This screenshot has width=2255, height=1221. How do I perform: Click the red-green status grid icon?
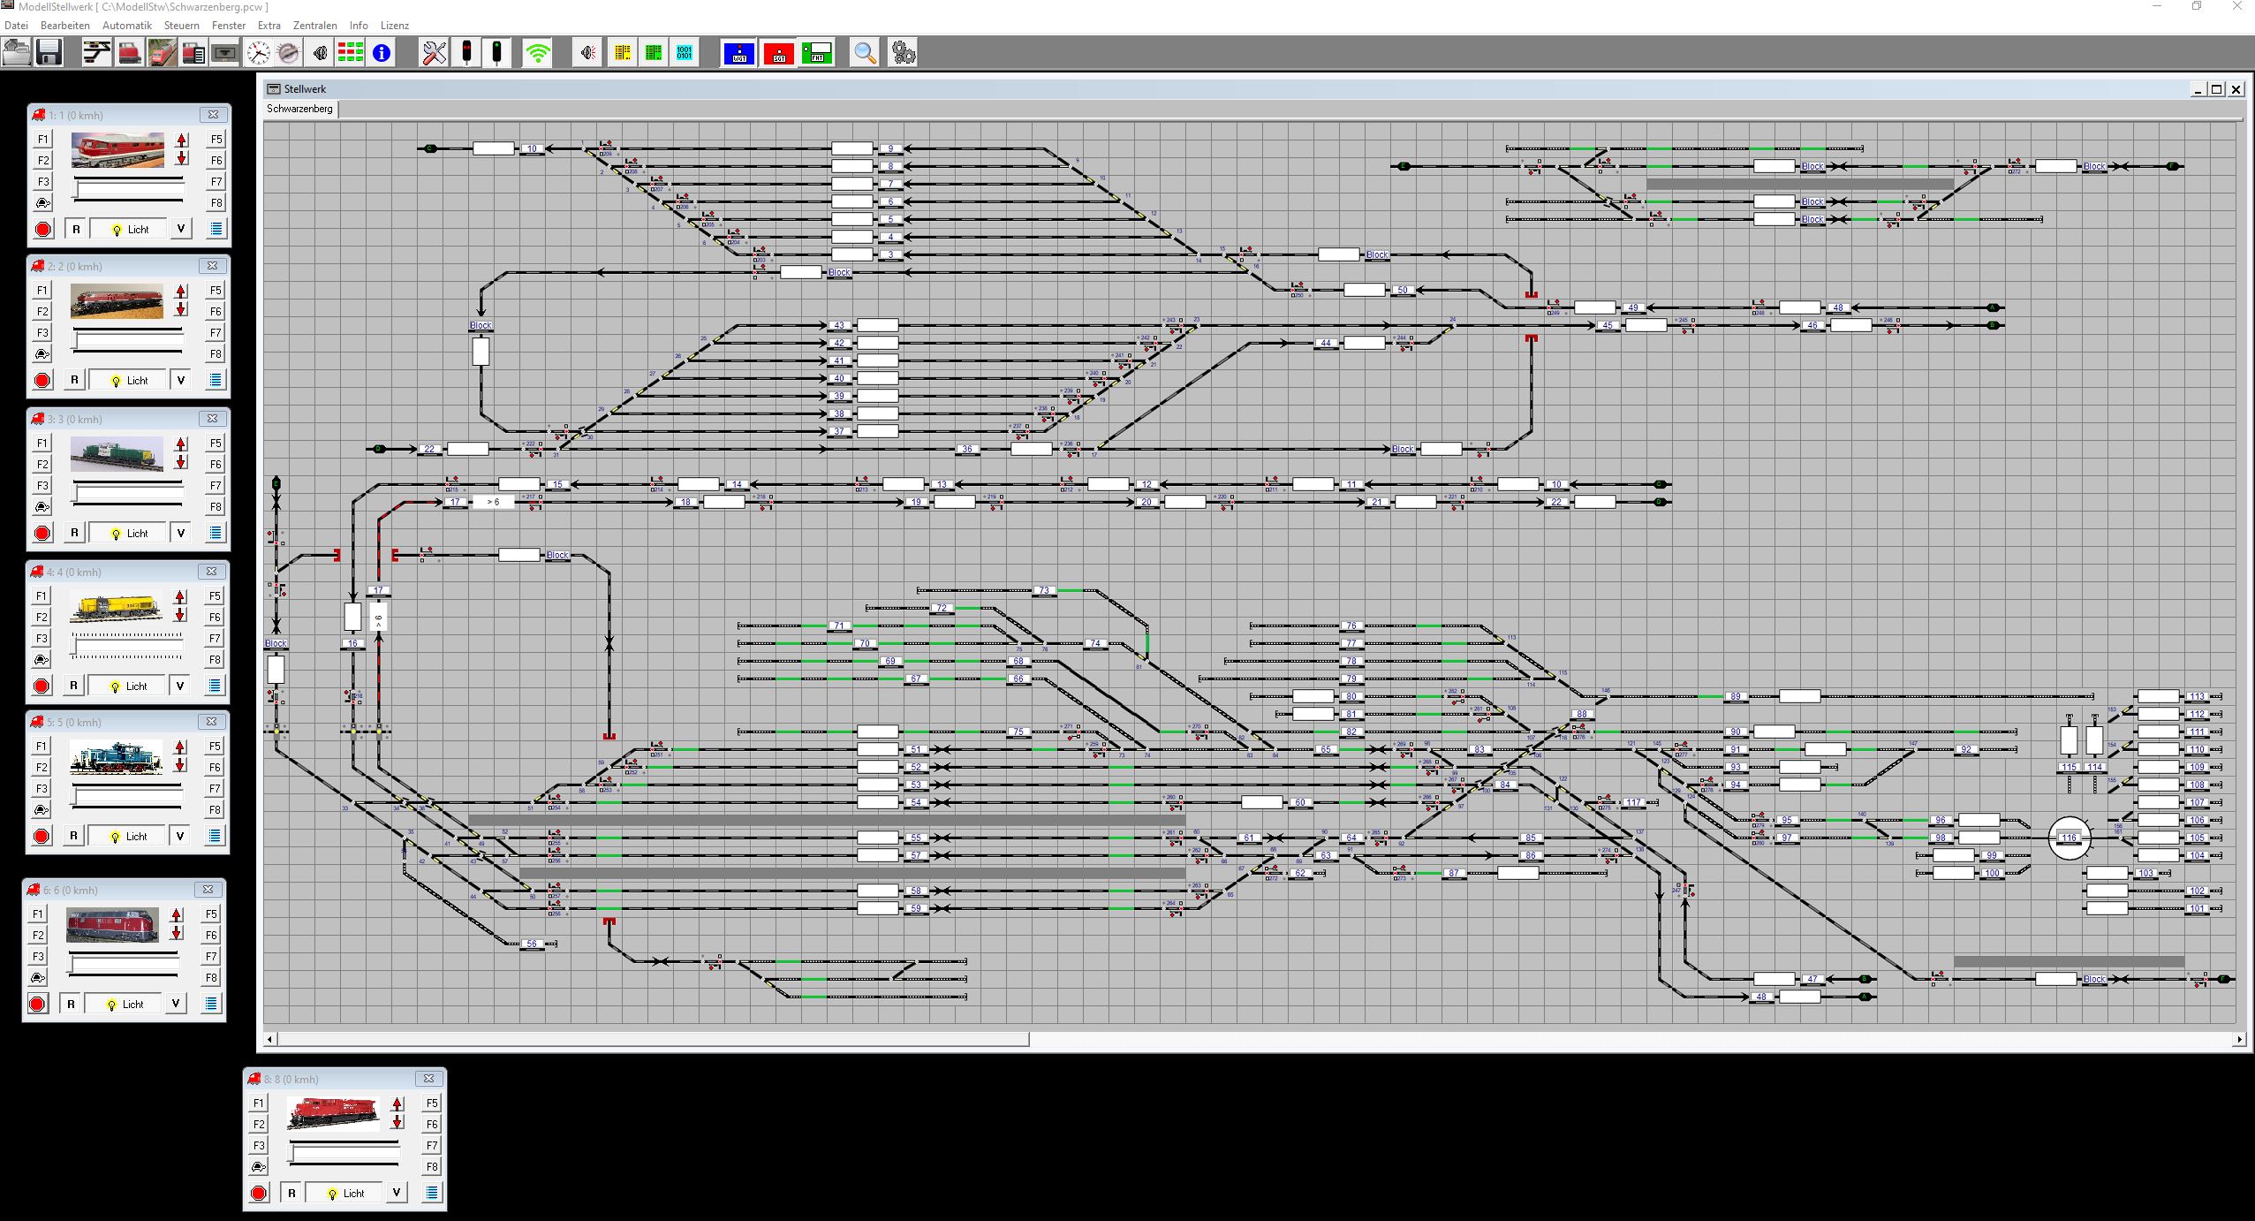pyautogui.click(x=350, y=52)
